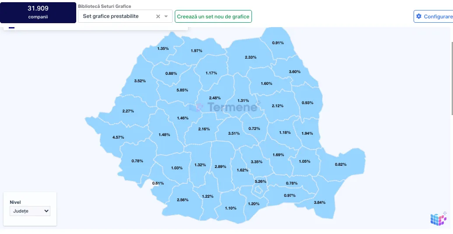Image resolution: width=453 pixels, height=234 pixels.
Task: Click the map region labeled 5.26%
Action: (260, 181)
